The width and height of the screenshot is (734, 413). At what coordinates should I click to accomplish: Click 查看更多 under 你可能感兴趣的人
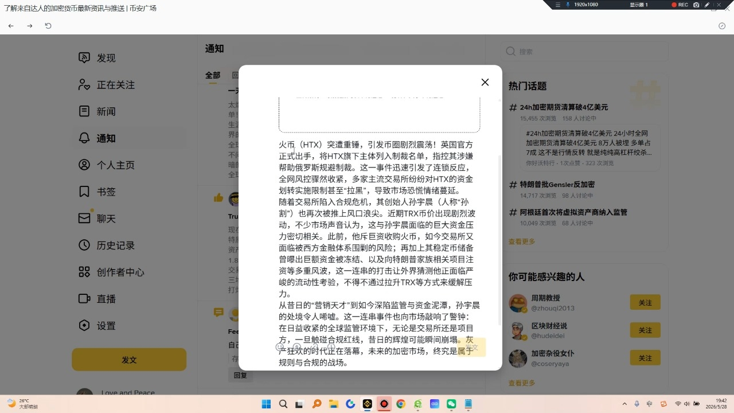click(522, 383)
